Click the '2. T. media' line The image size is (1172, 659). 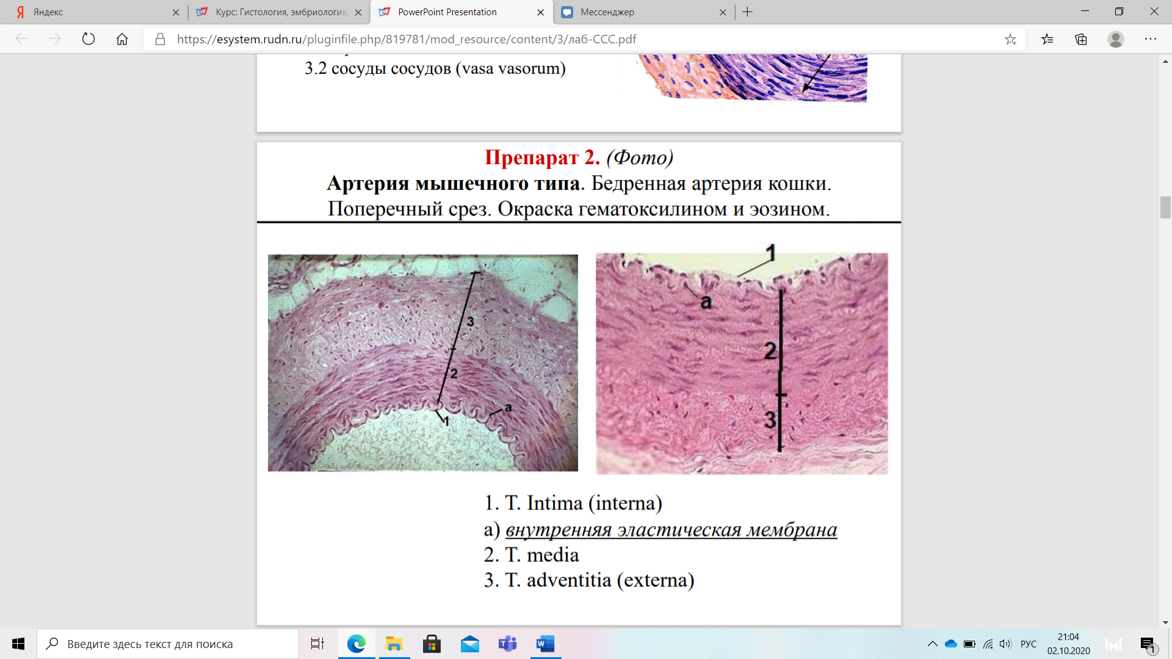(x=531, y=555)
